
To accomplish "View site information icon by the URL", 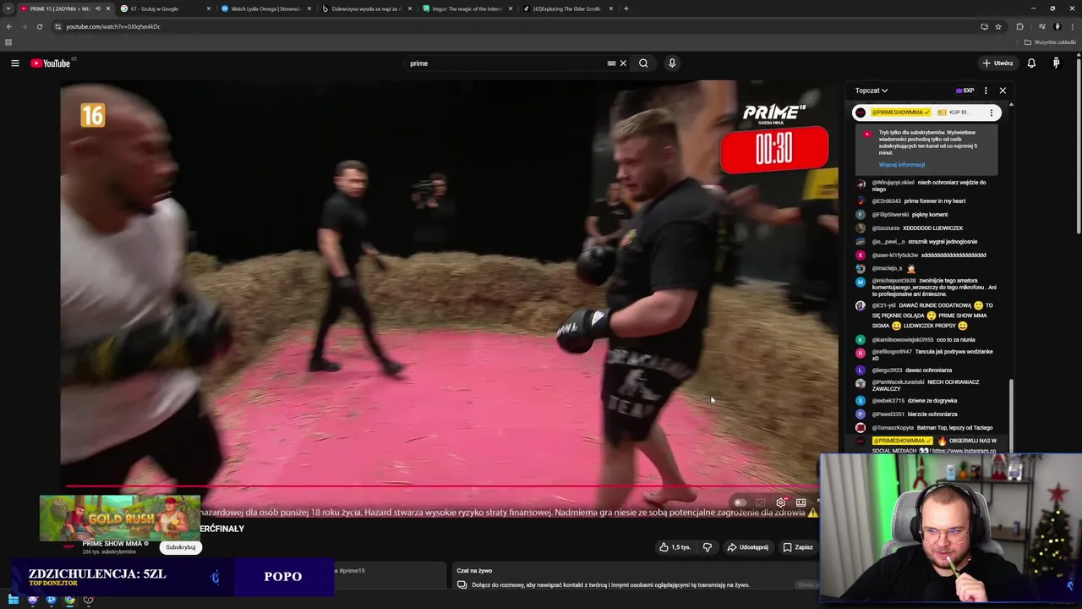I will tap(57, 26).
